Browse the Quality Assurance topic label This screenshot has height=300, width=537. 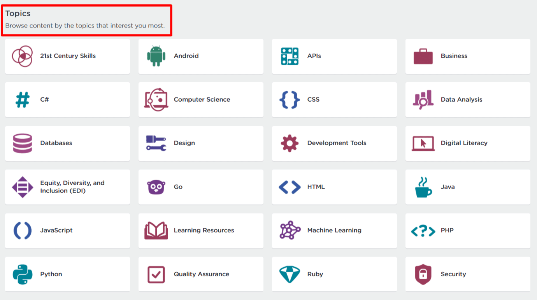click(201, 274)
